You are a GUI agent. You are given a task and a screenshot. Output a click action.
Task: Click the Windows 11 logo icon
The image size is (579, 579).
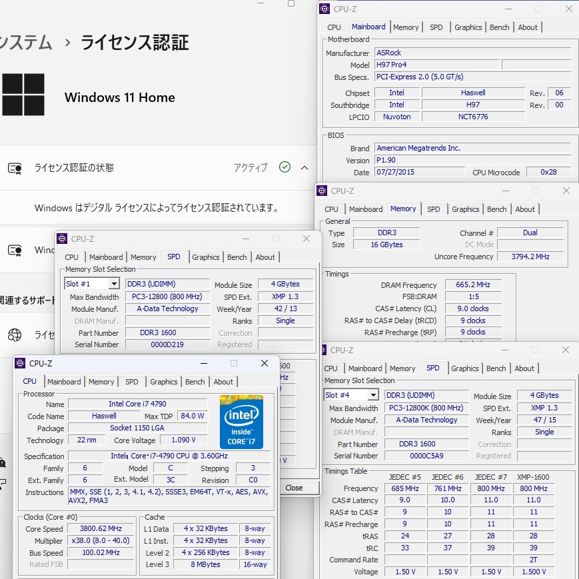(23, 95)
